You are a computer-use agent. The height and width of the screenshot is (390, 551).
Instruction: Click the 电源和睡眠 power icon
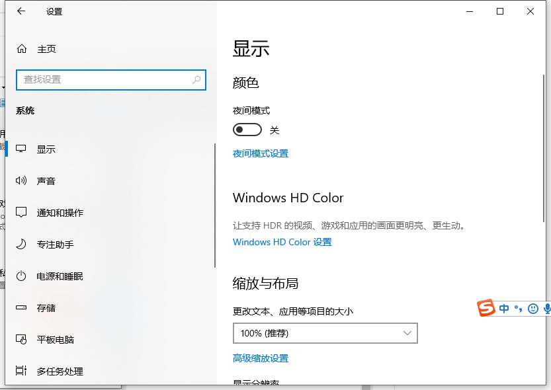tap(22, 276)
